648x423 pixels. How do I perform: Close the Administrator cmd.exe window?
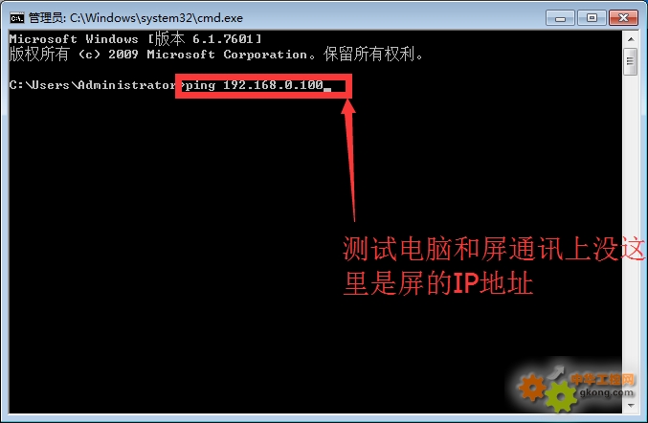pyautogui.click(x=624, y=18)
